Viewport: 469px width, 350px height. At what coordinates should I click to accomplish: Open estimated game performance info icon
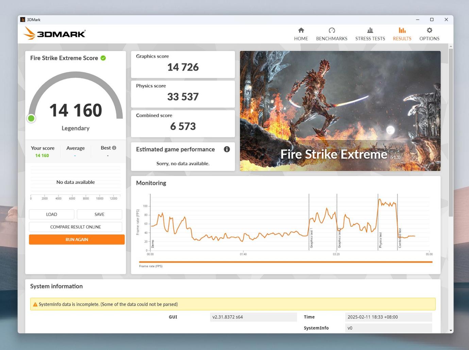point(227,149)
